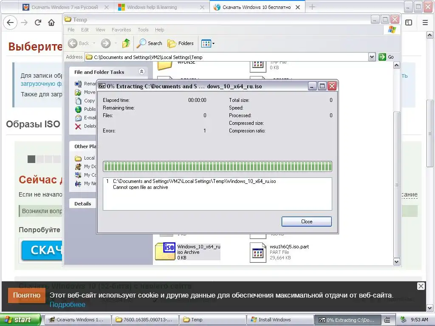Image resolution: width=435 pixels, height=326 pixels.
Task: Click the keyboard icon in system tray
Action: click(x=388, y=320)
